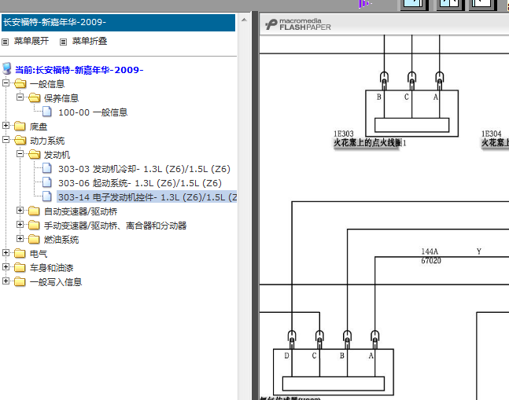The height and width of the screenshot is (400, 509).
Task: Collapse the 动力系统 tree node
Action: click(x=6, y=140)
